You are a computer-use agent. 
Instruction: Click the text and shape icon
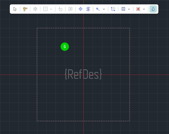(x=60, y=9)
